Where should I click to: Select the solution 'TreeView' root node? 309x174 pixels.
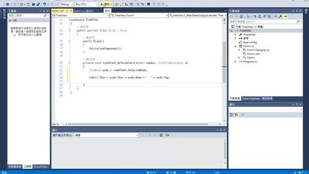[x=249, y=27]
